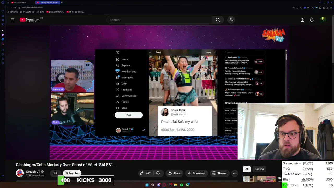
Task: Select the Clashing w/Colin Moriarty tab
Action: pyautogui.click(x=47, y=2)
